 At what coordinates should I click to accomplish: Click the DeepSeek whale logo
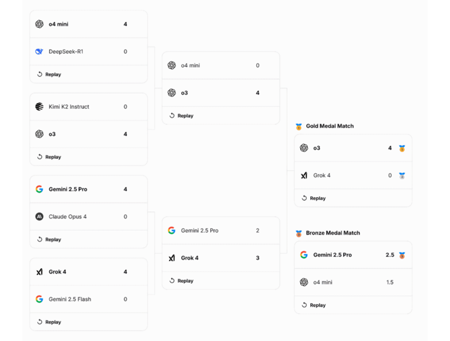click(x=39, y=52)
